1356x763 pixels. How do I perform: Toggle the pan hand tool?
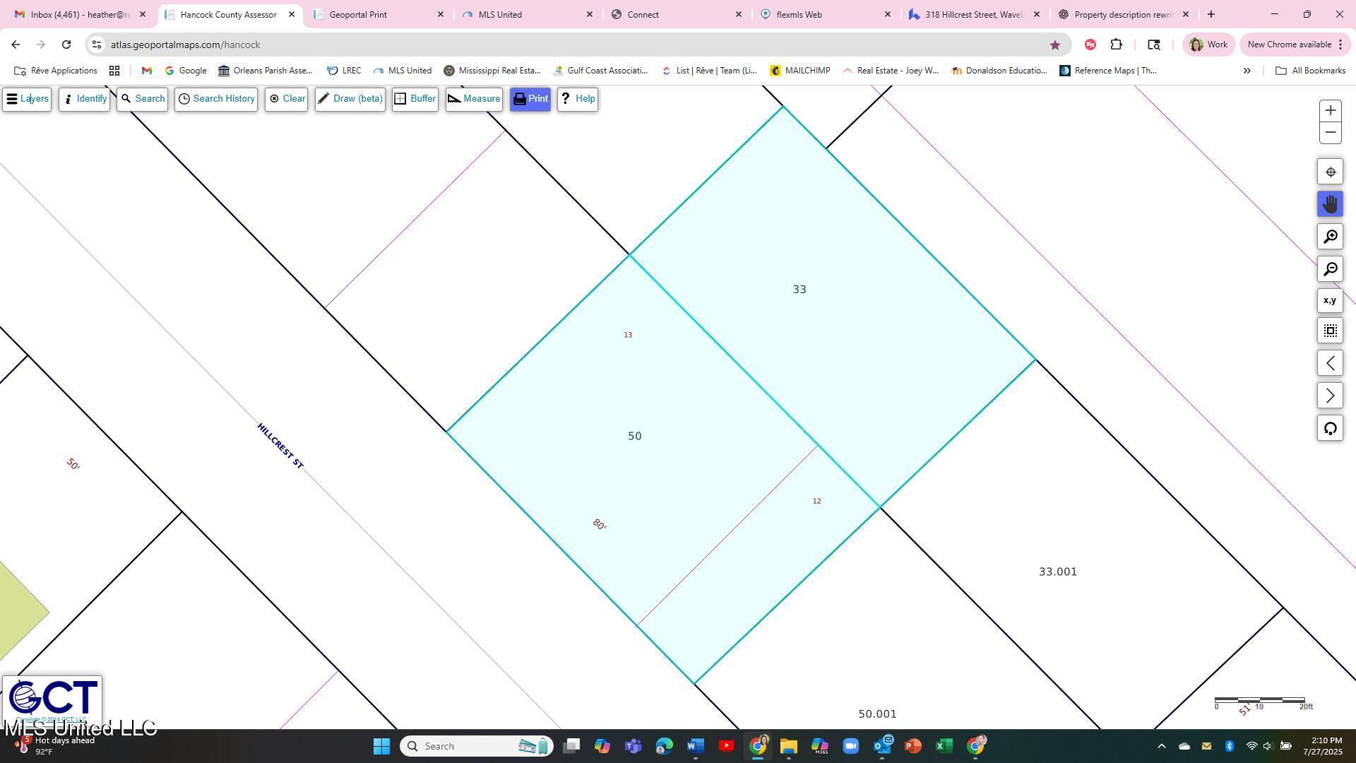pyautogui.click(x=1330, y=204)
